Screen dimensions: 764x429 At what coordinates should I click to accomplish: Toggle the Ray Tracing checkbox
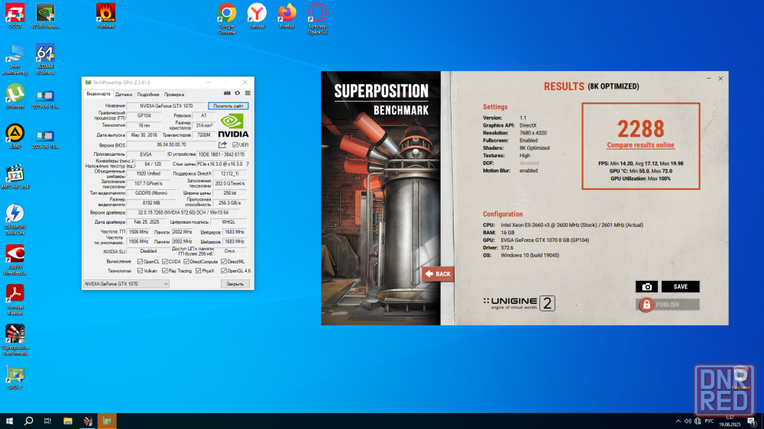[165, 271]
